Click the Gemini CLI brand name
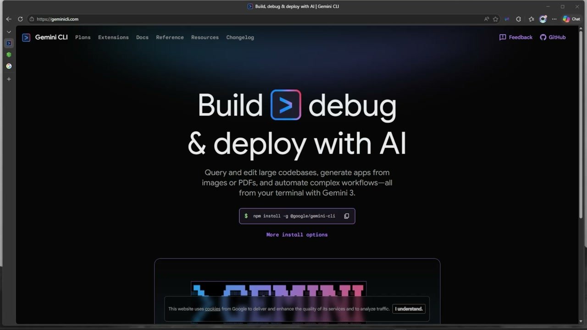Screen dimensions: 587x330 (x=51, y=37)
